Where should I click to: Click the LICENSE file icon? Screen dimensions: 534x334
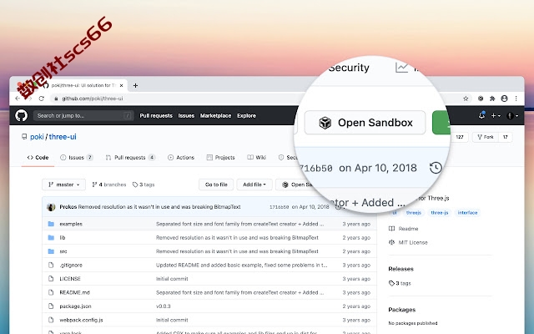pos(51,278)
